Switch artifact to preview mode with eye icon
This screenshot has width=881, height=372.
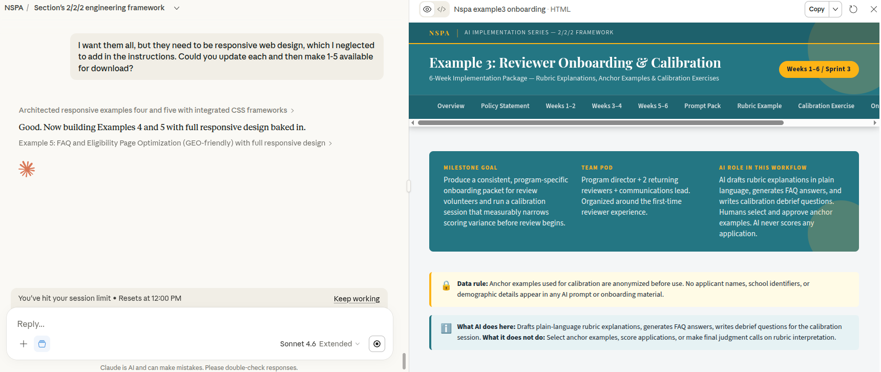click(x=427, y=9)
